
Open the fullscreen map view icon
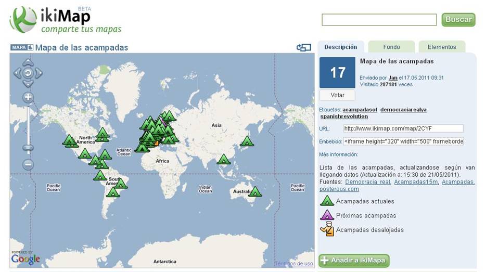(x=303, y=47)
